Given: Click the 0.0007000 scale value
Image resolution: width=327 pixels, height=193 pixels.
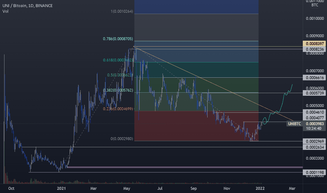Looking at the screenshot, I should coord(315,71).
